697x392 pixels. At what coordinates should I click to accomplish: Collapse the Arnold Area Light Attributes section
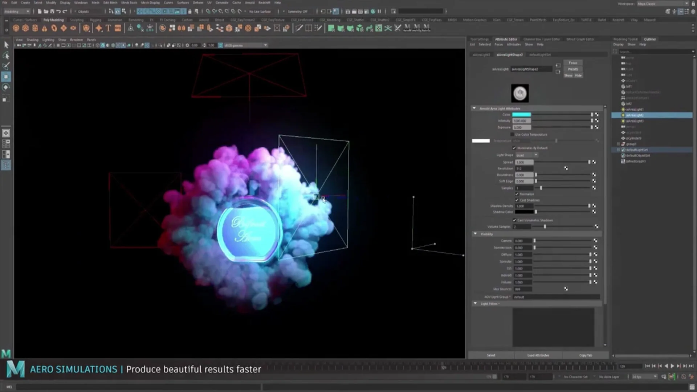[474, 108]
